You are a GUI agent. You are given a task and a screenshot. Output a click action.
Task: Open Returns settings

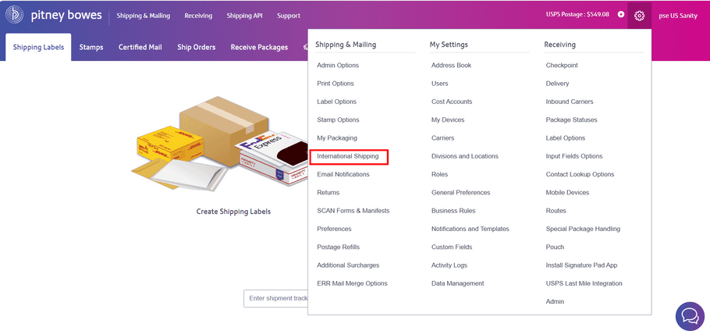click(328, 193)
